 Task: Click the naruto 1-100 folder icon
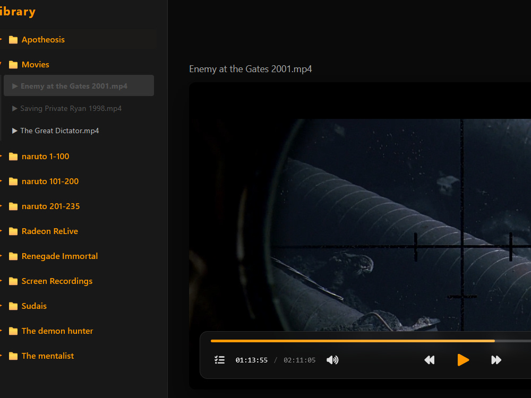(13, 157)
